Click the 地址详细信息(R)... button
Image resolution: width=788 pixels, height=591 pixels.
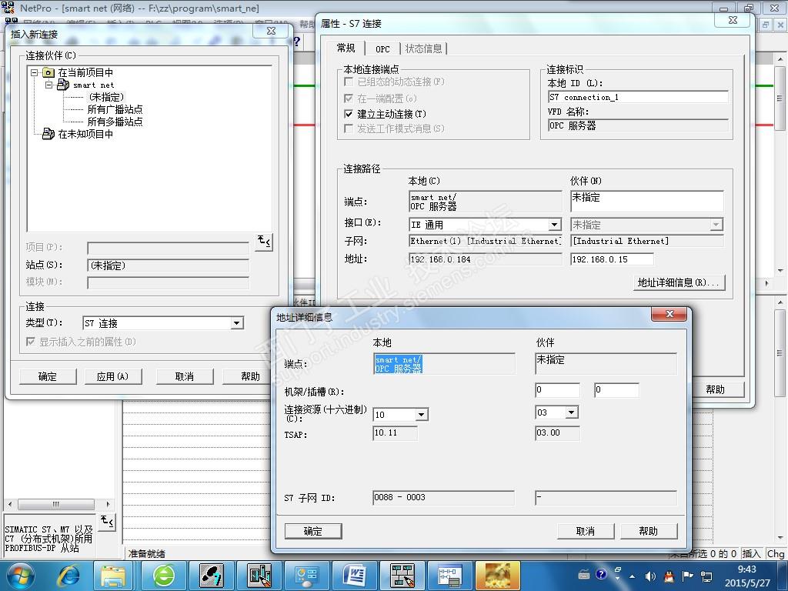click(679, 282)
